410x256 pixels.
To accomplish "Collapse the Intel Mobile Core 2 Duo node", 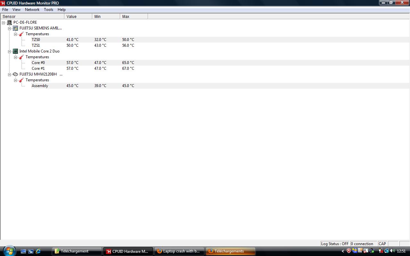I will 10,51.
